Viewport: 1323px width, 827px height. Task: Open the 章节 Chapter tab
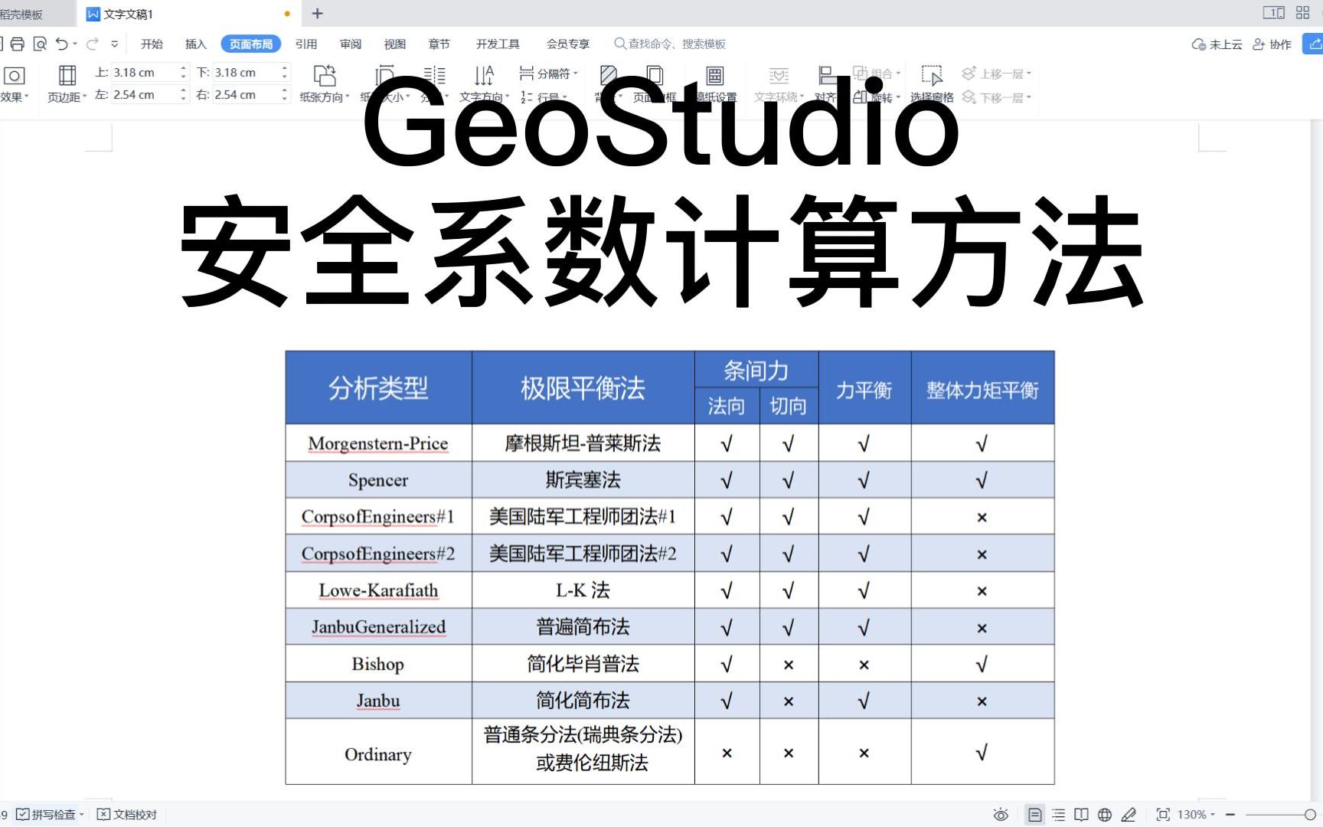pyautogui.click(x=439, y=44)
